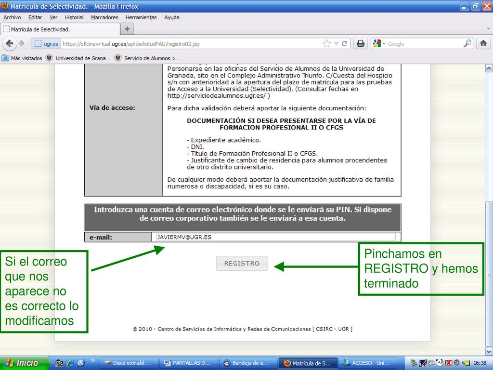Click the red X tray icon
493x370 pixels.
(448, 363)
